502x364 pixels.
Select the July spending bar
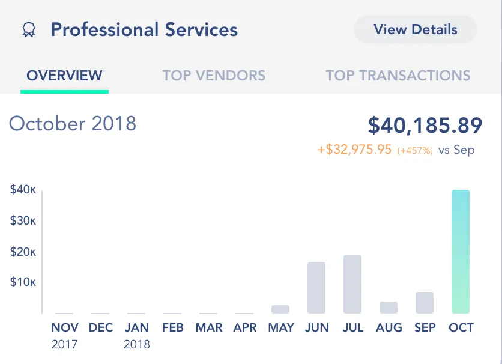(x=352, y=284)
